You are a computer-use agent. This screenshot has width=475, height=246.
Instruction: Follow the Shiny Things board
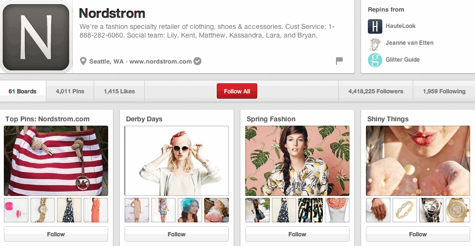[418, 234]
